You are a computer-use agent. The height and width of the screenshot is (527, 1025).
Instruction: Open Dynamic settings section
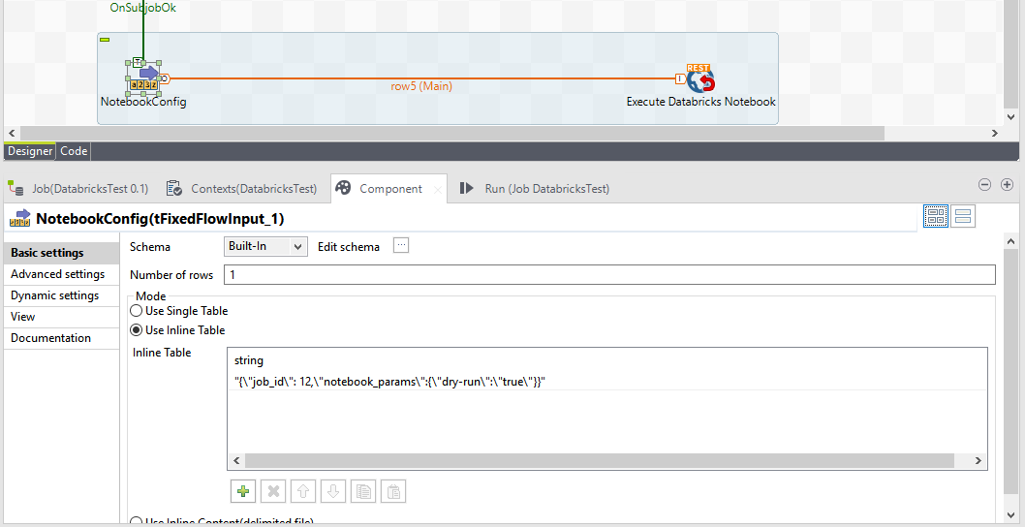click(61, 295)
